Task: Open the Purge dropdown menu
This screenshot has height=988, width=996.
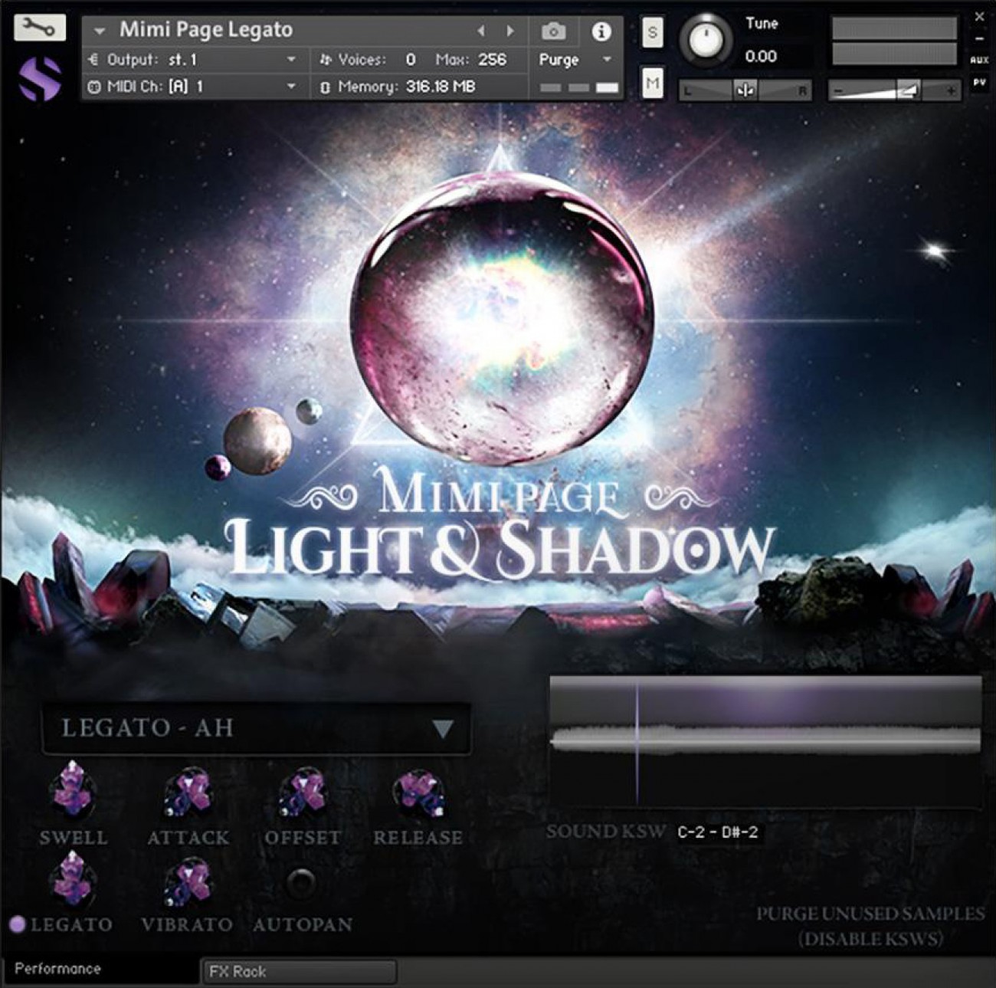Action: coord(575,59)
